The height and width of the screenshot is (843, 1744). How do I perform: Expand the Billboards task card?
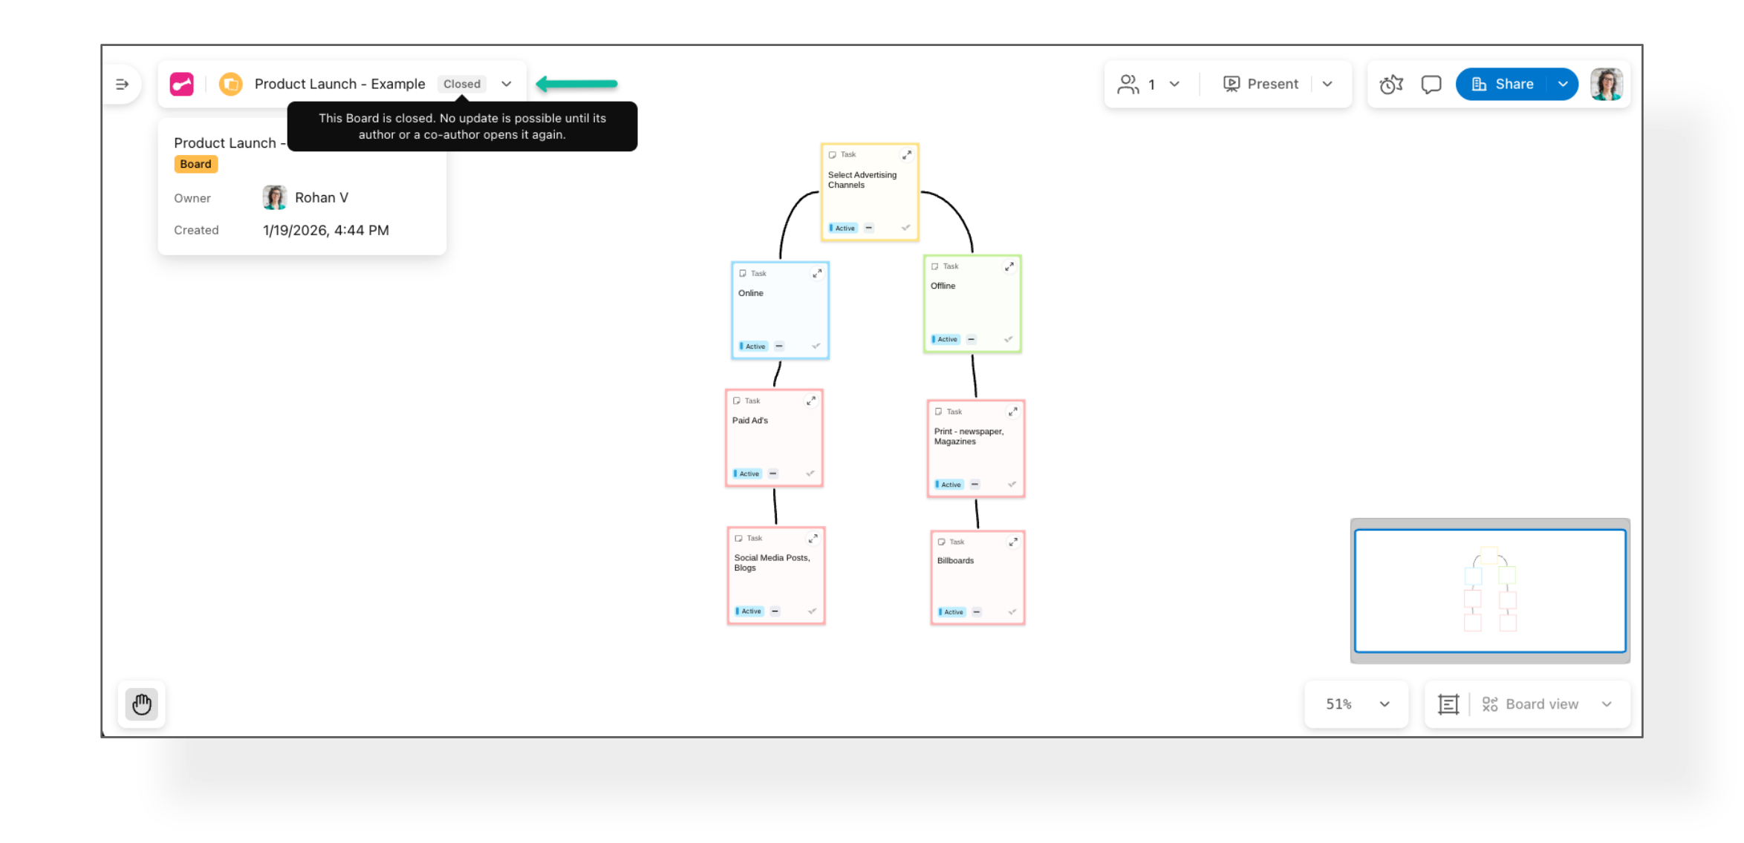1012,542
